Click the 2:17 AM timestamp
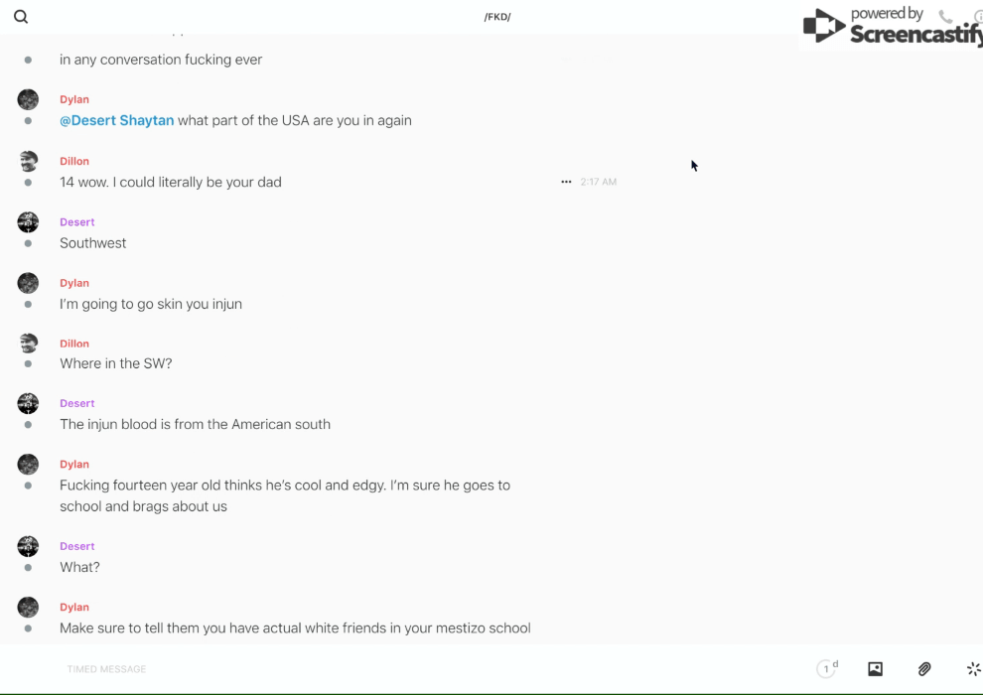The height and width of the screenshot is (695, 983). tap(599, 182)
